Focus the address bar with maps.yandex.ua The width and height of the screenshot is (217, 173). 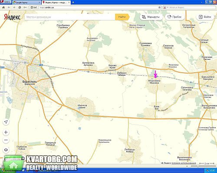pyautogui.click(x=99, y=7)
